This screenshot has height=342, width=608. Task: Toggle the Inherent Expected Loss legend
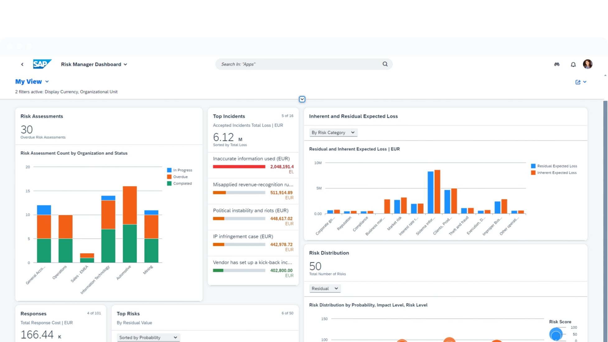[556, 173]
